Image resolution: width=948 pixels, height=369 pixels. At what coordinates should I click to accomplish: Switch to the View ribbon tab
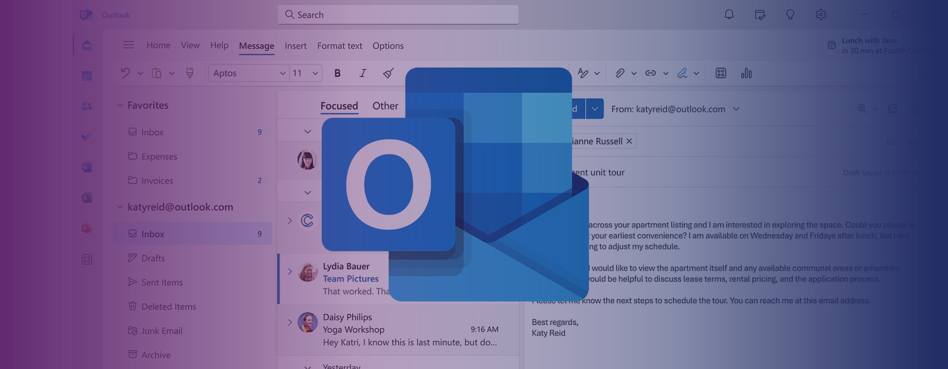pyautogui.click(x=190, y=46)
